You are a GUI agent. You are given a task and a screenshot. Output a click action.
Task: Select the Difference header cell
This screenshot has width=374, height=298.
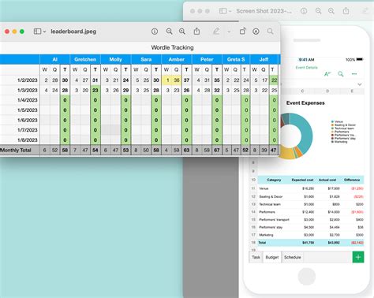click(352, 180)
